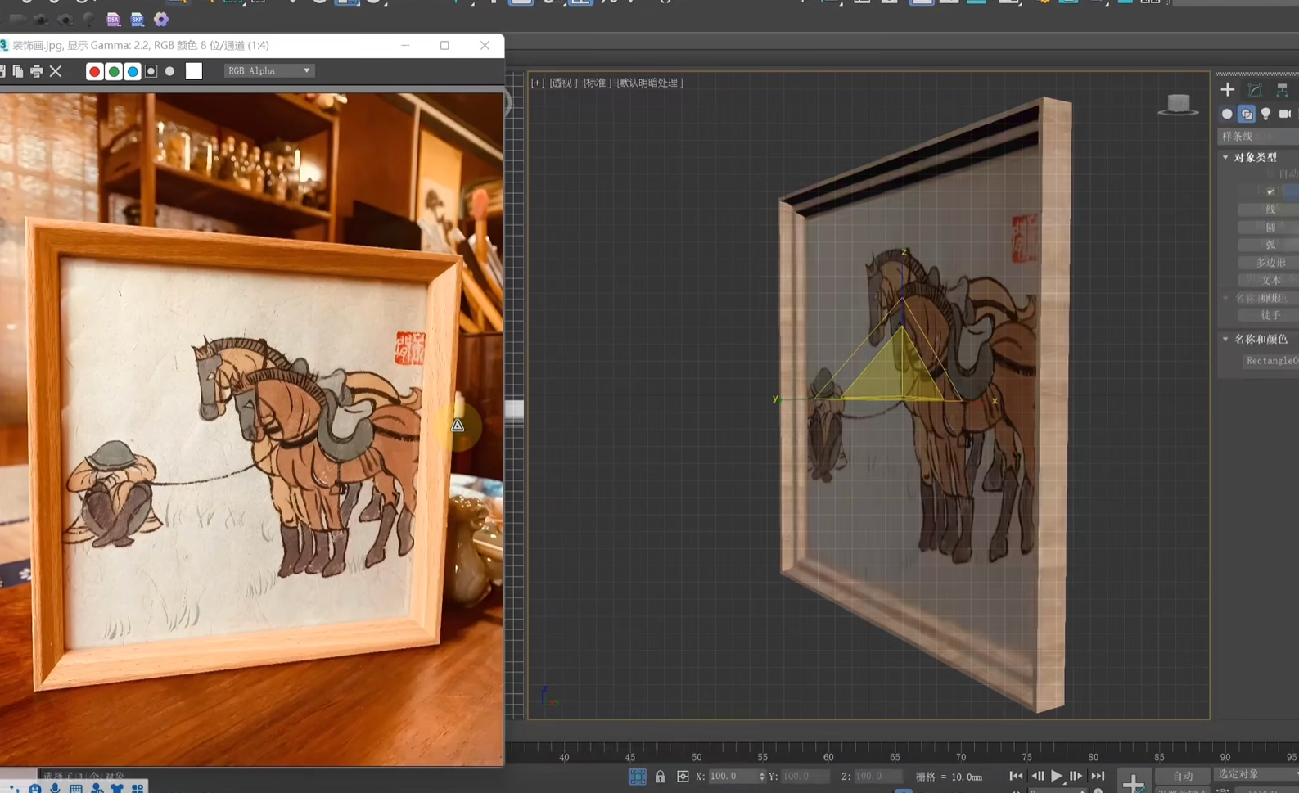1299x793 pixels.
Task: Select the Lights category icon
Action: tap(1265, 114)
